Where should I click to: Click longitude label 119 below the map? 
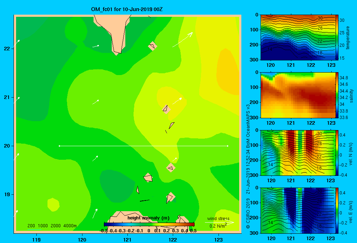pyautogui.click(x=36, y=239)
